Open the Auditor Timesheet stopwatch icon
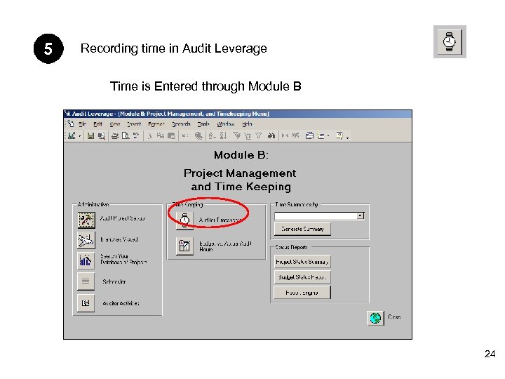 (184, 220)
